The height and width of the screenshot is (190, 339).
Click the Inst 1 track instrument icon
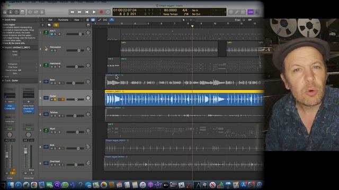(46, 33)
